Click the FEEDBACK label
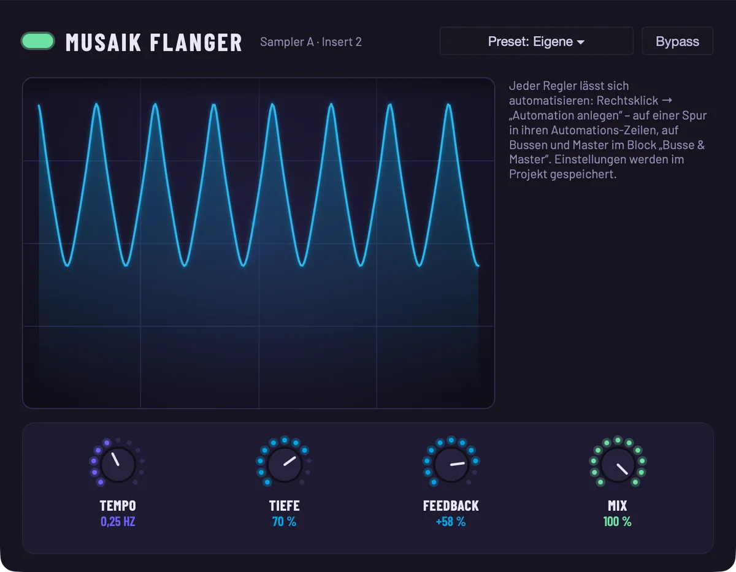This screenshot has height=572, width=736. (x=451, y=506)
